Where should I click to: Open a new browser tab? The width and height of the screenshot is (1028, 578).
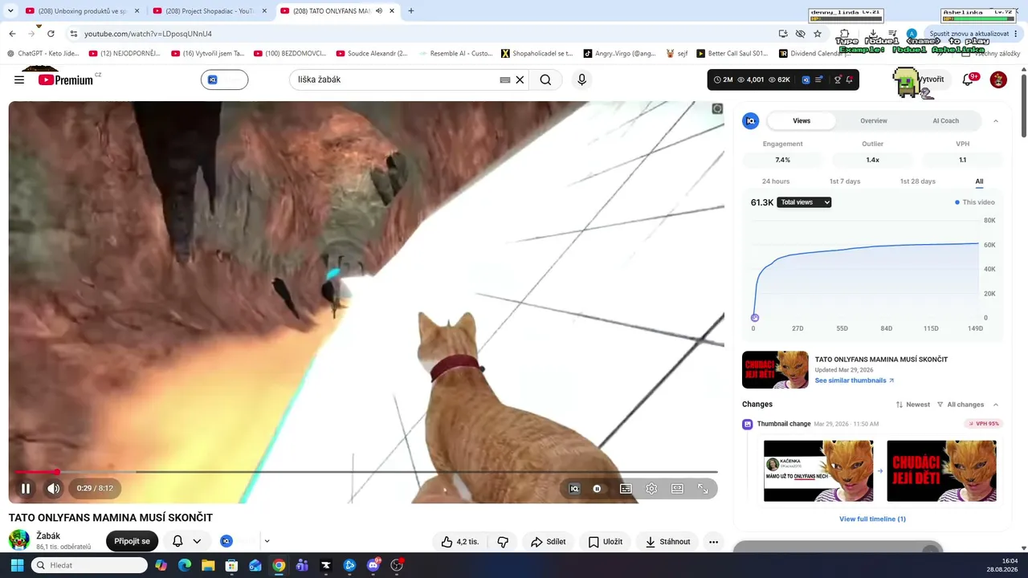tap(411, 11)
